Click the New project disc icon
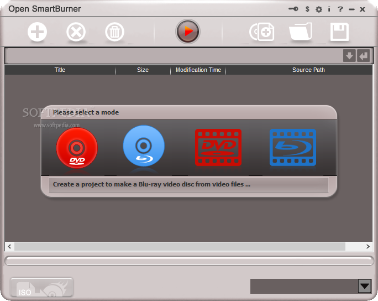This screenshot has height=301, width=378. pyautogui.click(x=262, y=32)
